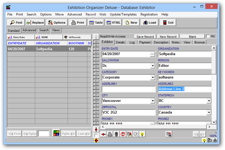Jump to letter A in alphabet index
The height and width of the screenshot is (150, 225).
96,42
